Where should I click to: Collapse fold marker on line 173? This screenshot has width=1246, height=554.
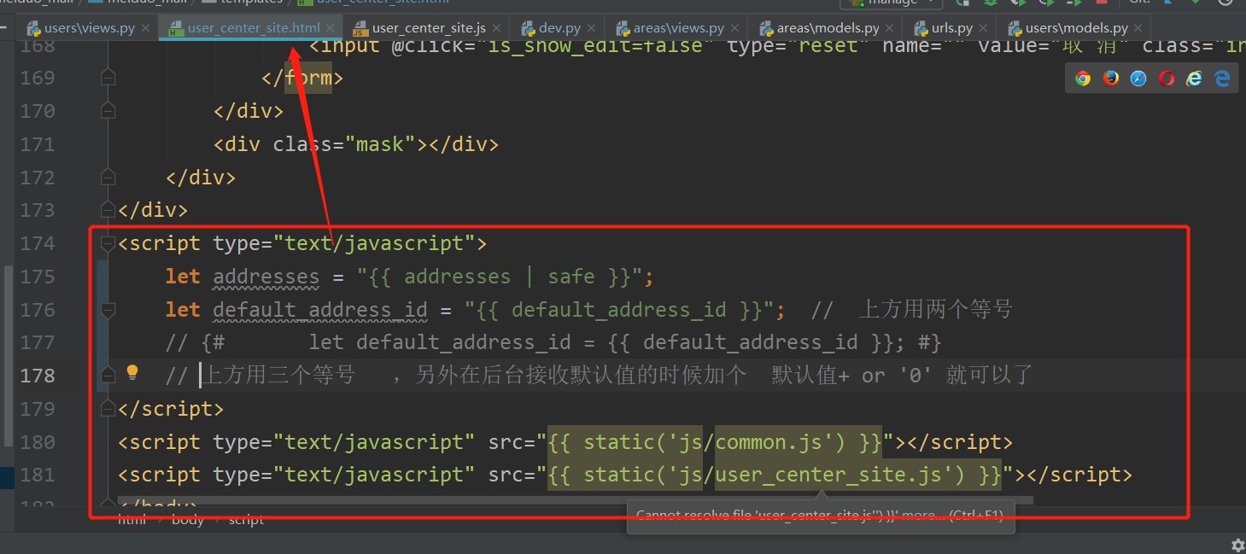108,210
